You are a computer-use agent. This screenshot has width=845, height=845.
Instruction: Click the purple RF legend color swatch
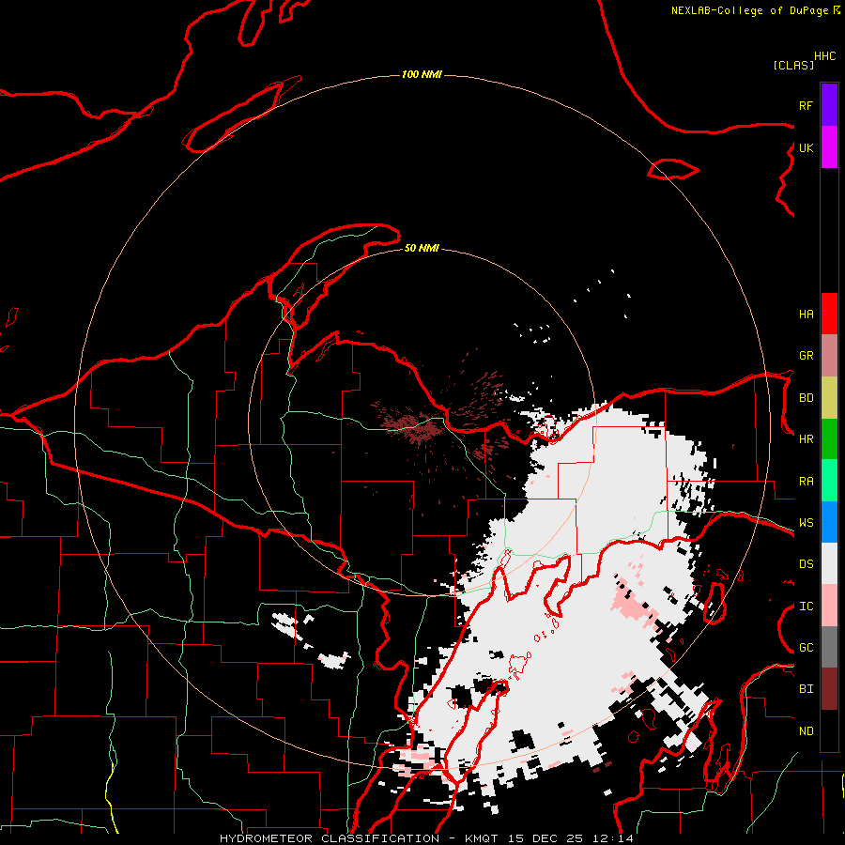coord(829,105)
